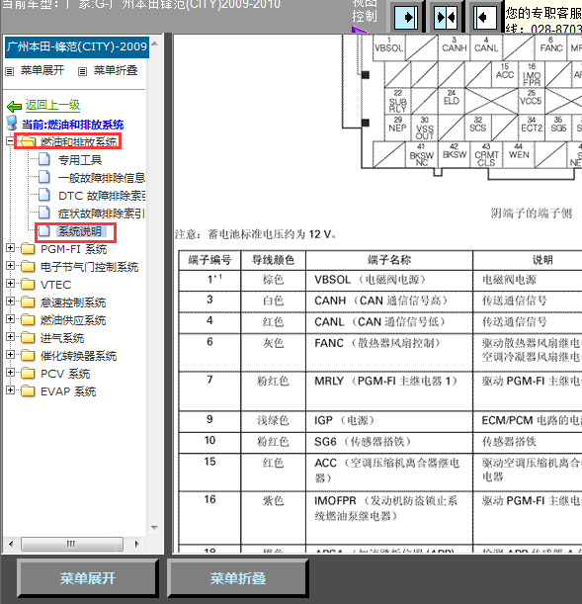Open the 专用工具 page

(80, 160)
